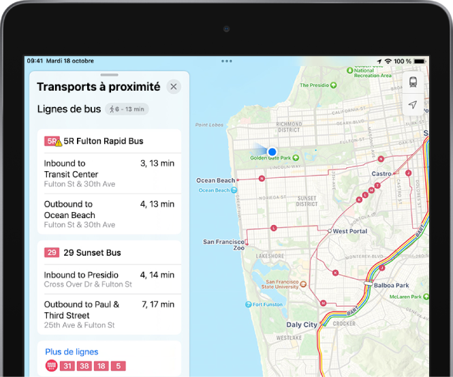This screenshot has height=377, width=453.
Task: Tap the blue current location dot
Action: 272,151
